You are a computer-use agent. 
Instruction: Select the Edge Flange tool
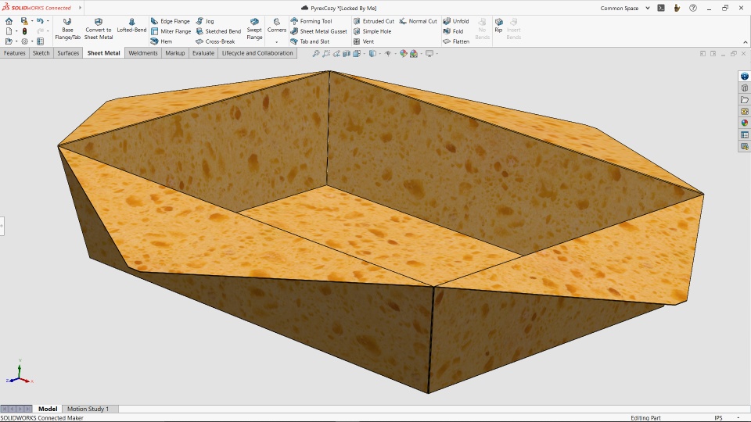(170, 21)
